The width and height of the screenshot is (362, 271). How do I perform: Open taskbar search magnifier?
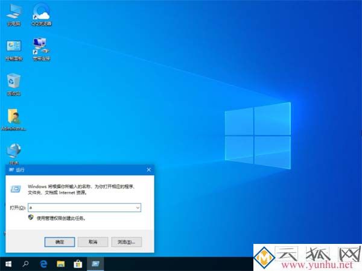coord(25,264)
